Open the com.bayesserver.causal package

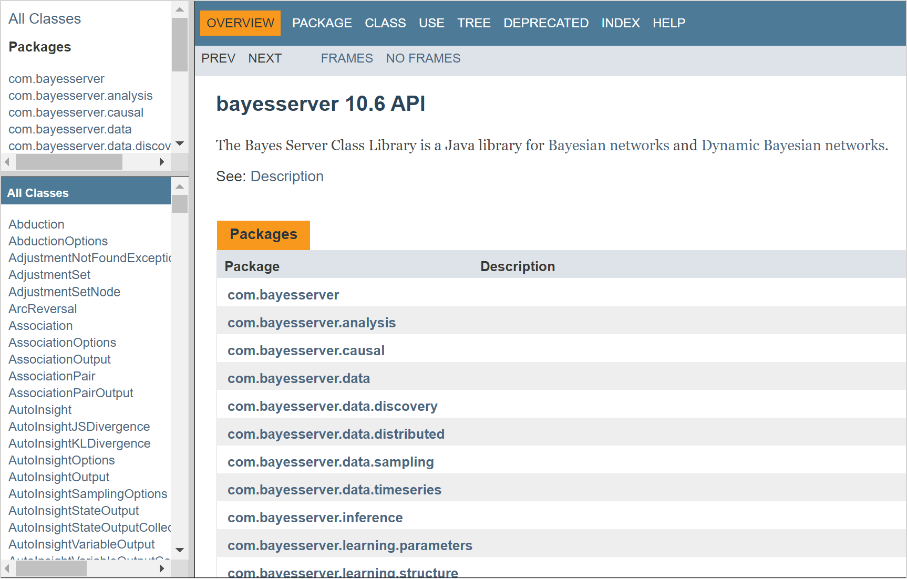pos(306,350)
